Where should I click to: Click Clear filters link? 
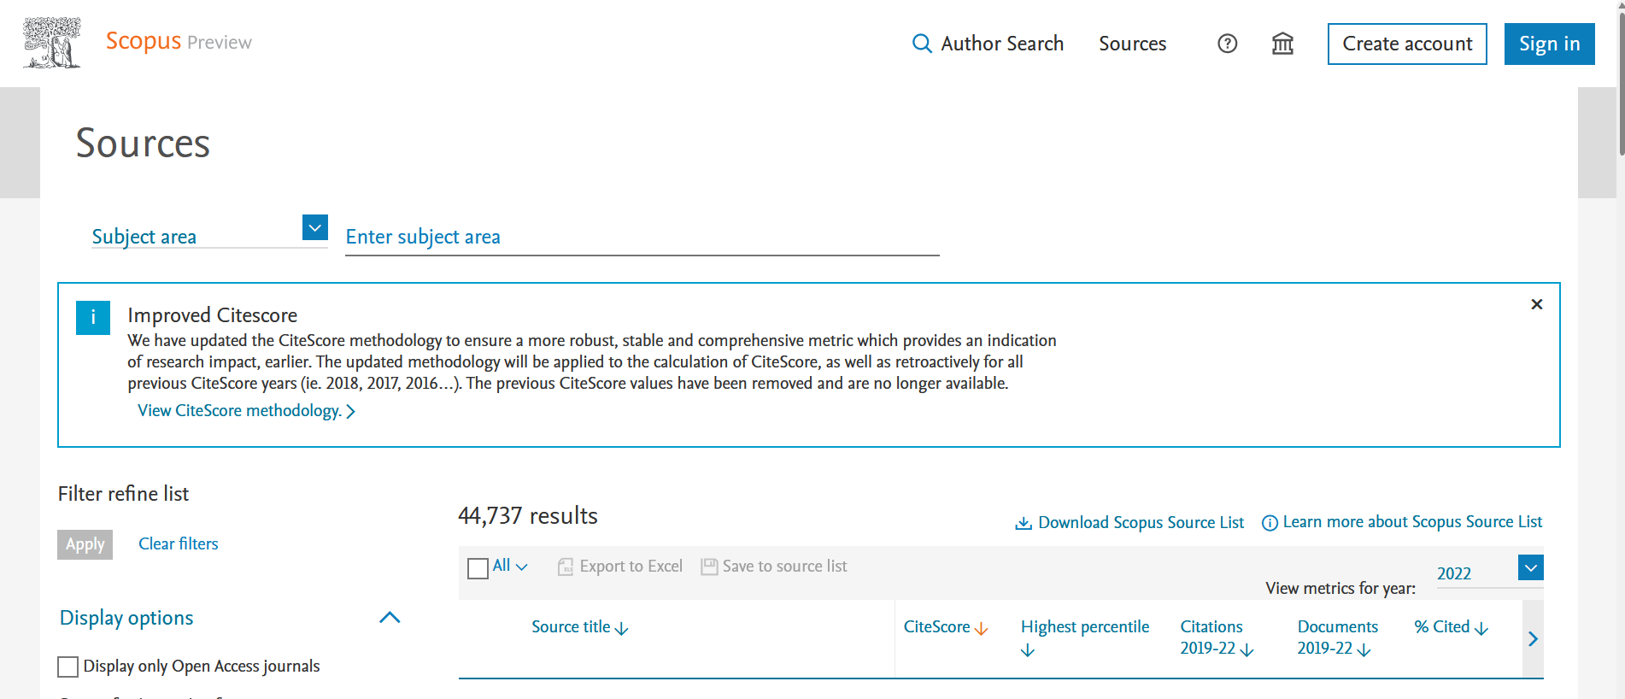(x=179, y=544)
